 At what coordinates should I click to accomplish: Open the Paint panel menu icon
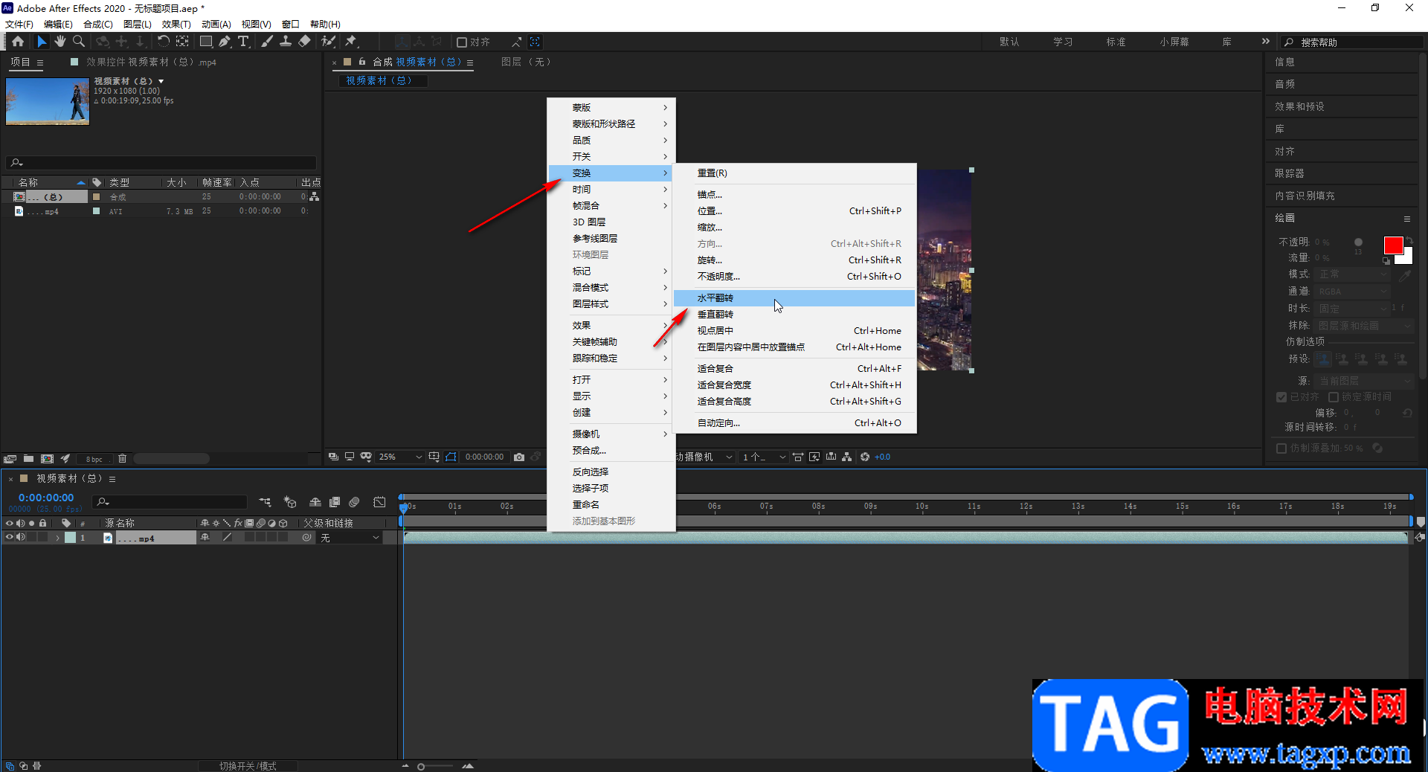click(1407, 219)
